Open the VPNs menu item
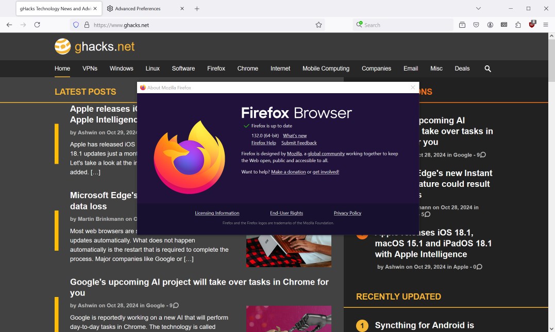 tap(90, 68)
